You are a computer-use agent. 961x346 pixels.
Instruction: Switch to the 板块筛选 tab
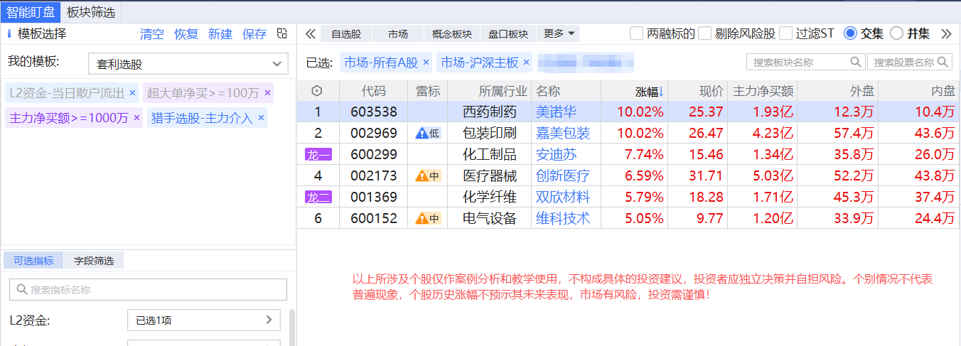(90, 11)
